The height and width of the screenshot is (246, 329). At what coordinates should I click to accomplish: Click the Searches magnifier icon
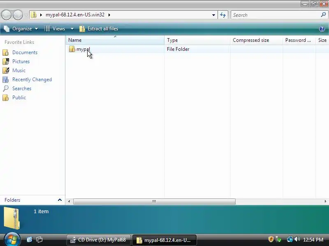[6, 88]
